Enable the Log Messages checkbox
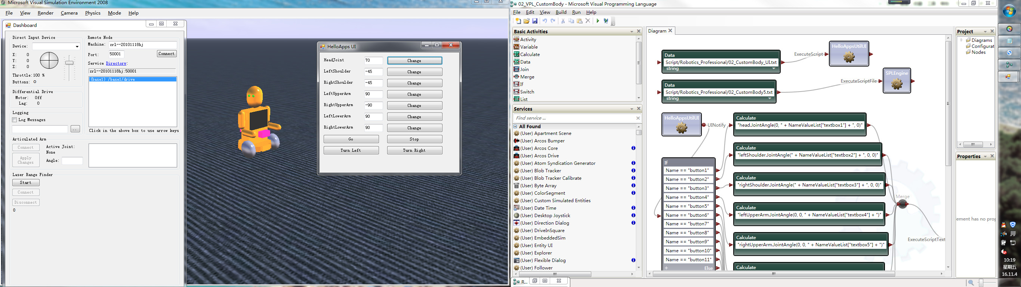The width and height of the screenshot is (1021, 287). (x=15, y=120)
